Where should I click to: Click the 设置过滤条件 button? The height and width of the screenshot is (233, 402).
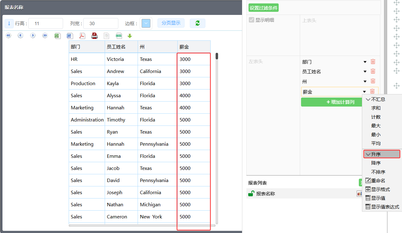tap(263, 8)
